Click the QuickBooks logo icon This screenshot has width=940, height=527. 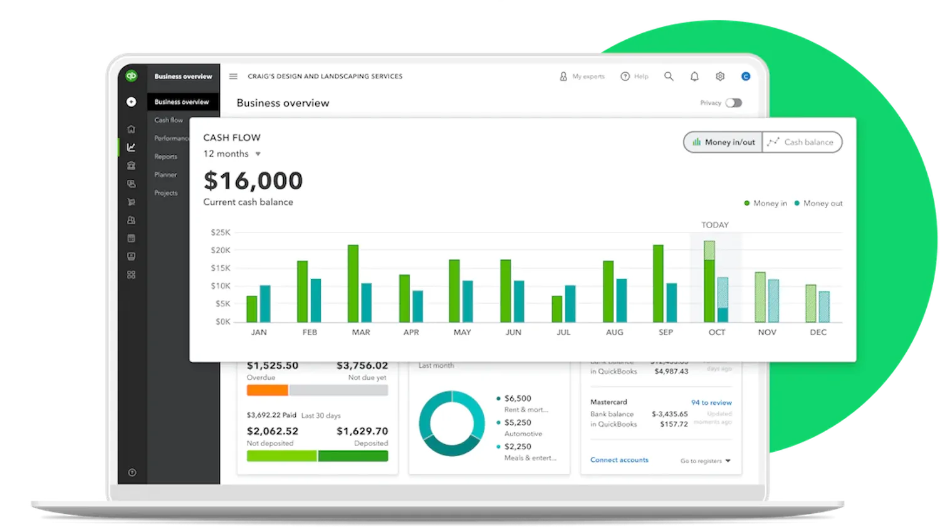pos(131,76)
